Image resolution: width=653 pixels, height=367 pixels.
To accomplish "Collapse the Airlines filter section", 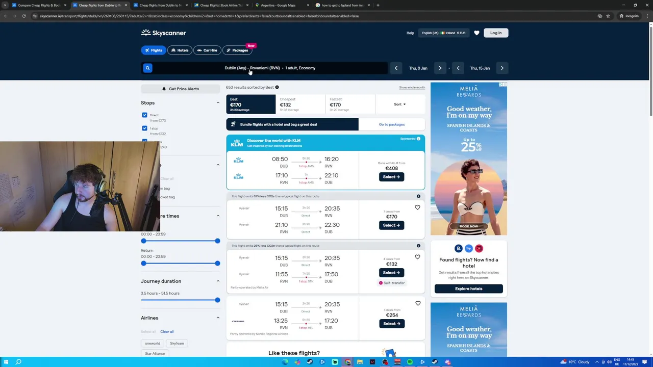I will click(218, 318).
